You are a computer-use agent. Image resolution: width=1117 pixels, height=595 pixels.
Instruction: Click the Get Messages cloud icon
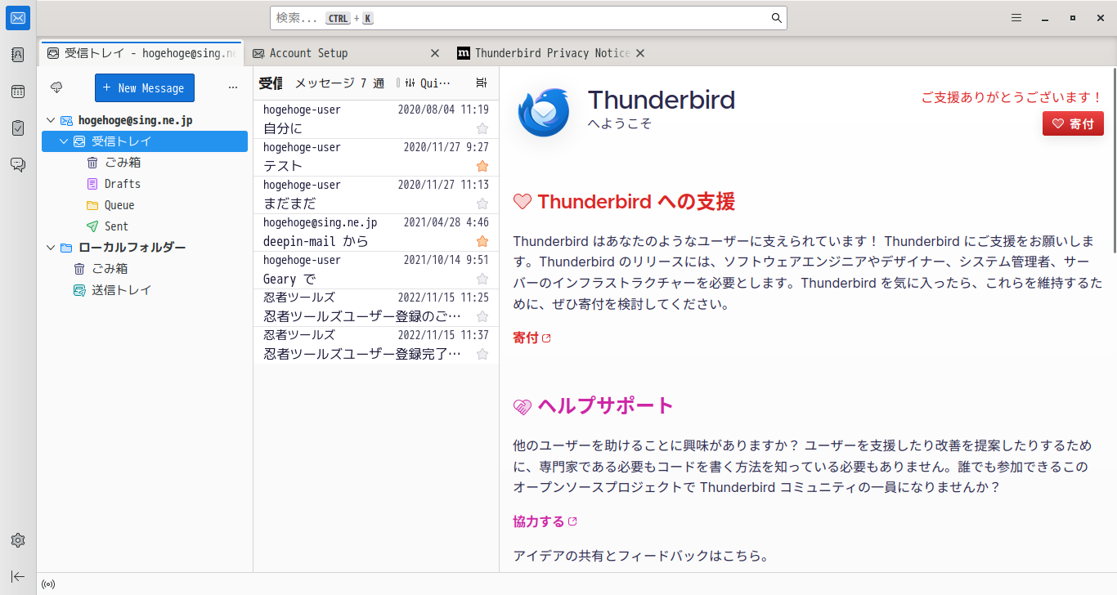click(x=56, y=87)
